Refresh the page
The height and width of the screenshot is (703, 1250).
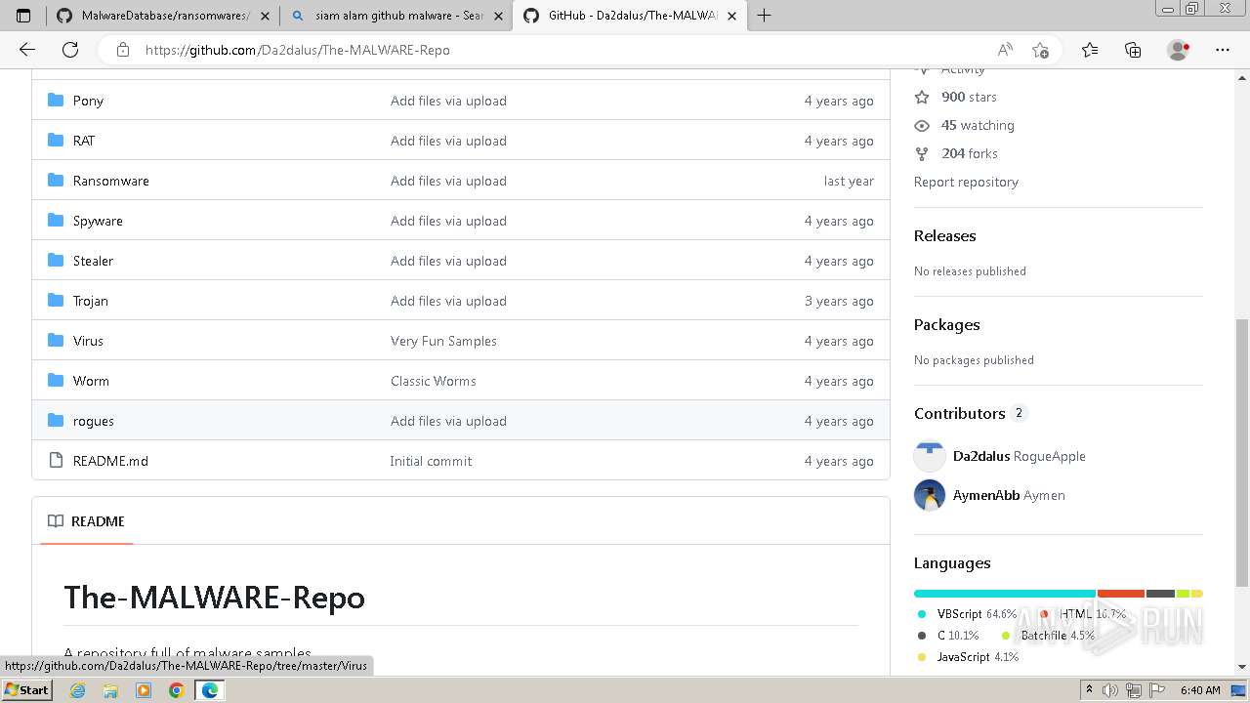coord(70,50)
